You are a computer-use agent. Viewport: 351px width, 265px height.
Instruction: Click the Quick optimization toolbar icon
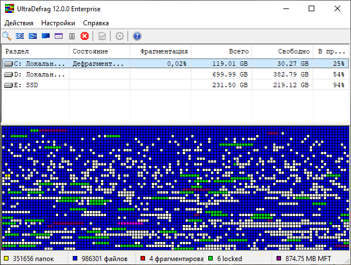point(33,36)
